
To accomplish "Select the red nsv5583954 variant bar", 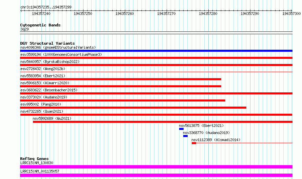I will click(120, 79).
